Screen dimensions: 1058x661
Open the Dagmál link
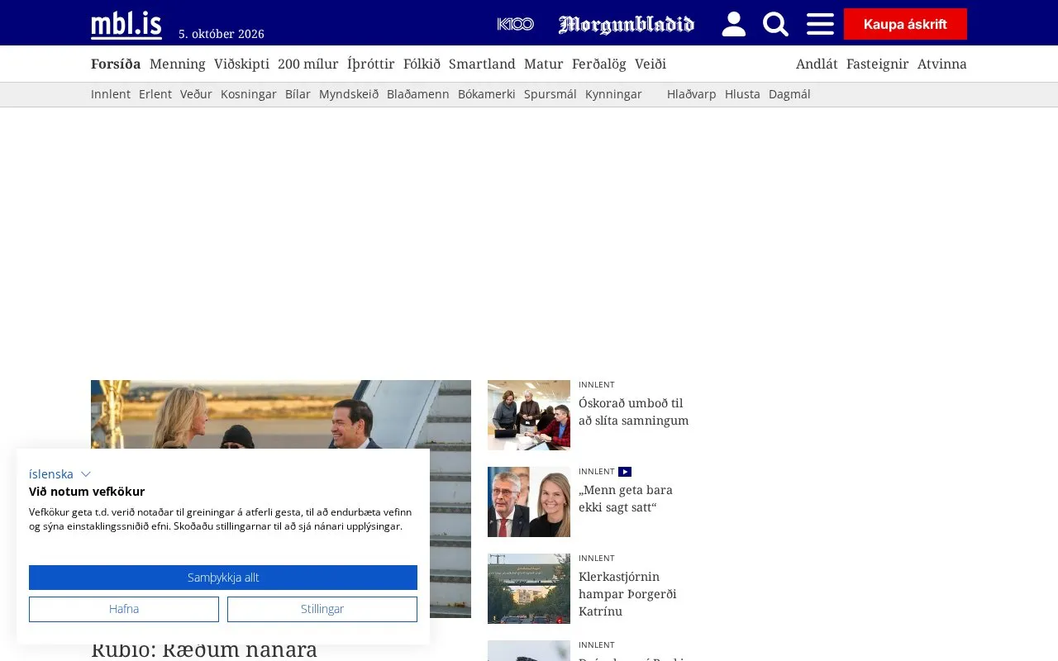[789, 94]
